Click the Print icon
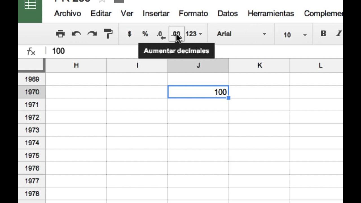 tap(60, 34)
